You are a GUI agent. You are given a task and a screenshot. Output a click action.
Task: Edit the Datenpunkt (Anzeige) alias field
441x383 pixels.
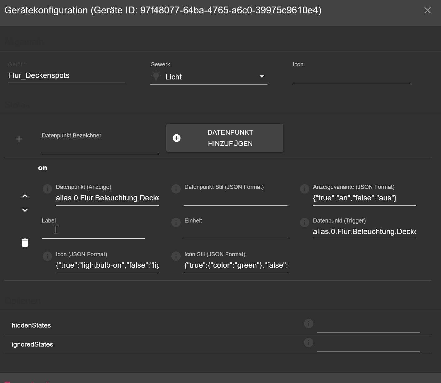click(107, 198)
